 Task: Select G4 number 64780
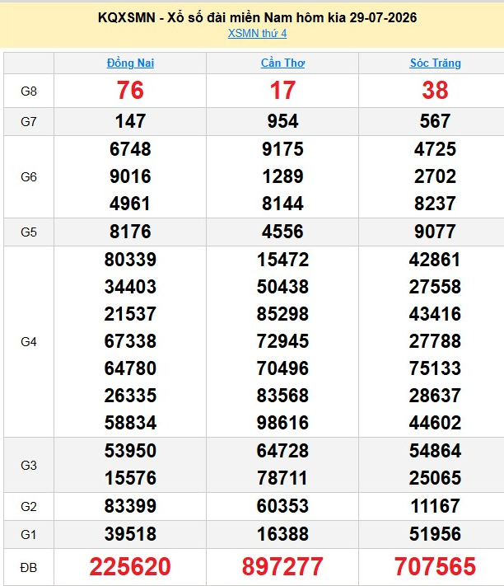pyautogui.click(x=130, y=368)
